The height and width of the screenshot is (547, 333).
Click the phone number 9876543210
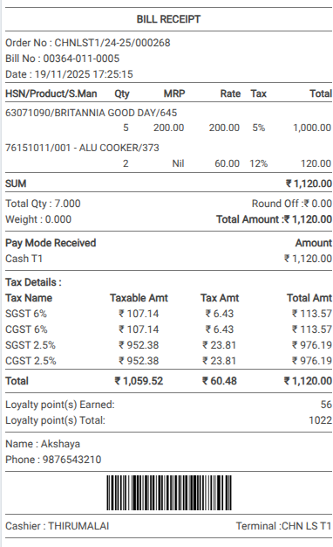[71, 460]
